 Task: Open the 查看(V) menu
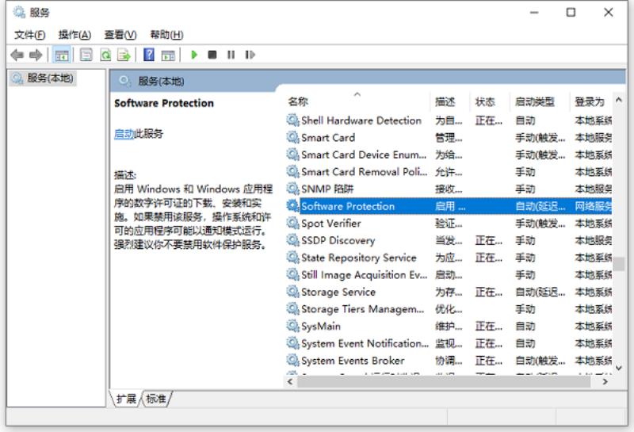(120, 35)
